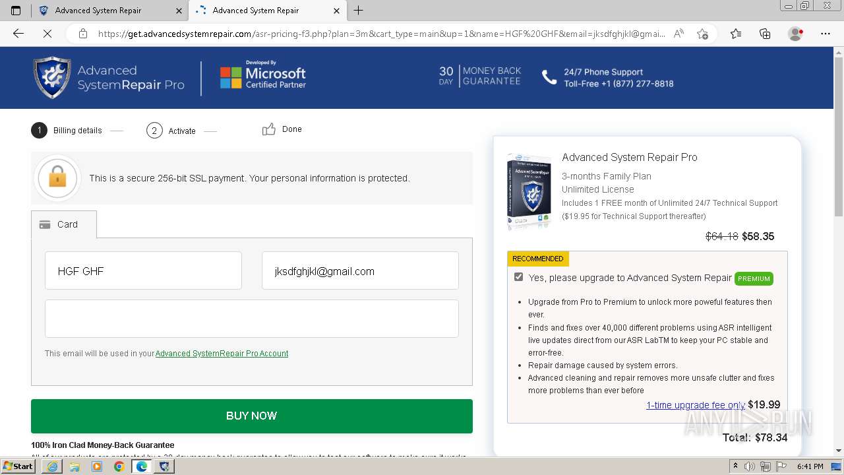Click the phone support handset icon

pyautogui.click(x=549, y=77)
